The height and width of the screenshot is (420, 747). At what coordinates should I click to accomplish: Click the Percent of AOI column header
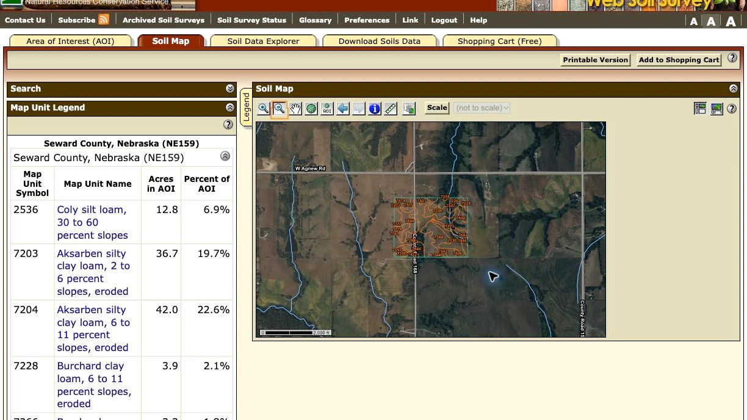tap(207, 184)
